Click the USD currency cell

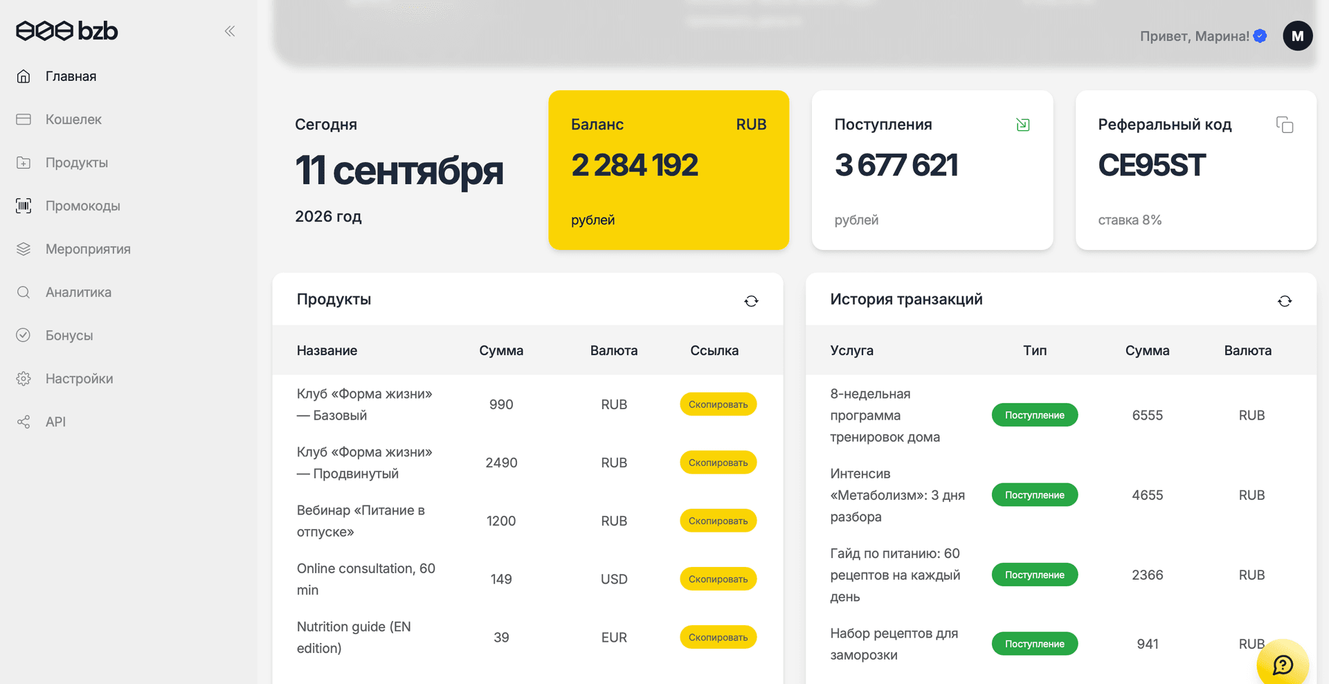[614, 579]
